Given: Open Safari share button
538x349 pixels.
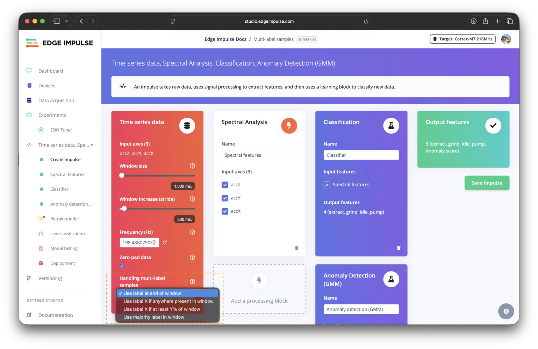Looking at the screenshot, I should (486, 21).
